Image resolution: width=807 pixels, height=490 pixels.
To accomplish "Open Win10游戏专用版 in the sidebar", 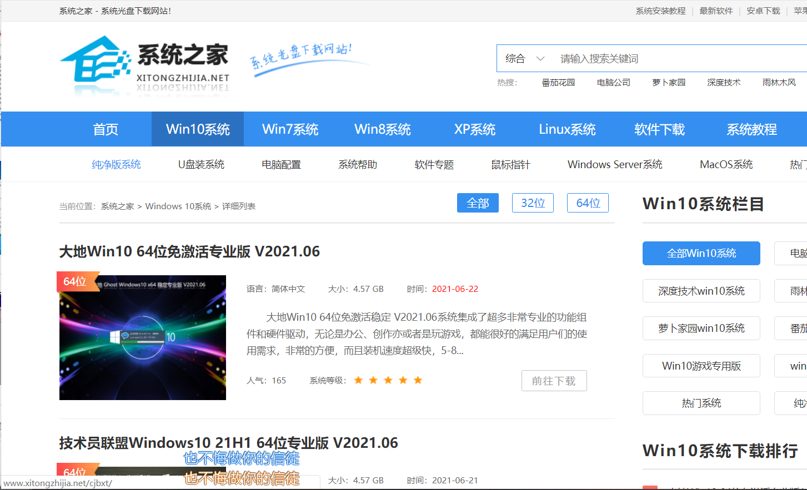I will click(701, 366).
